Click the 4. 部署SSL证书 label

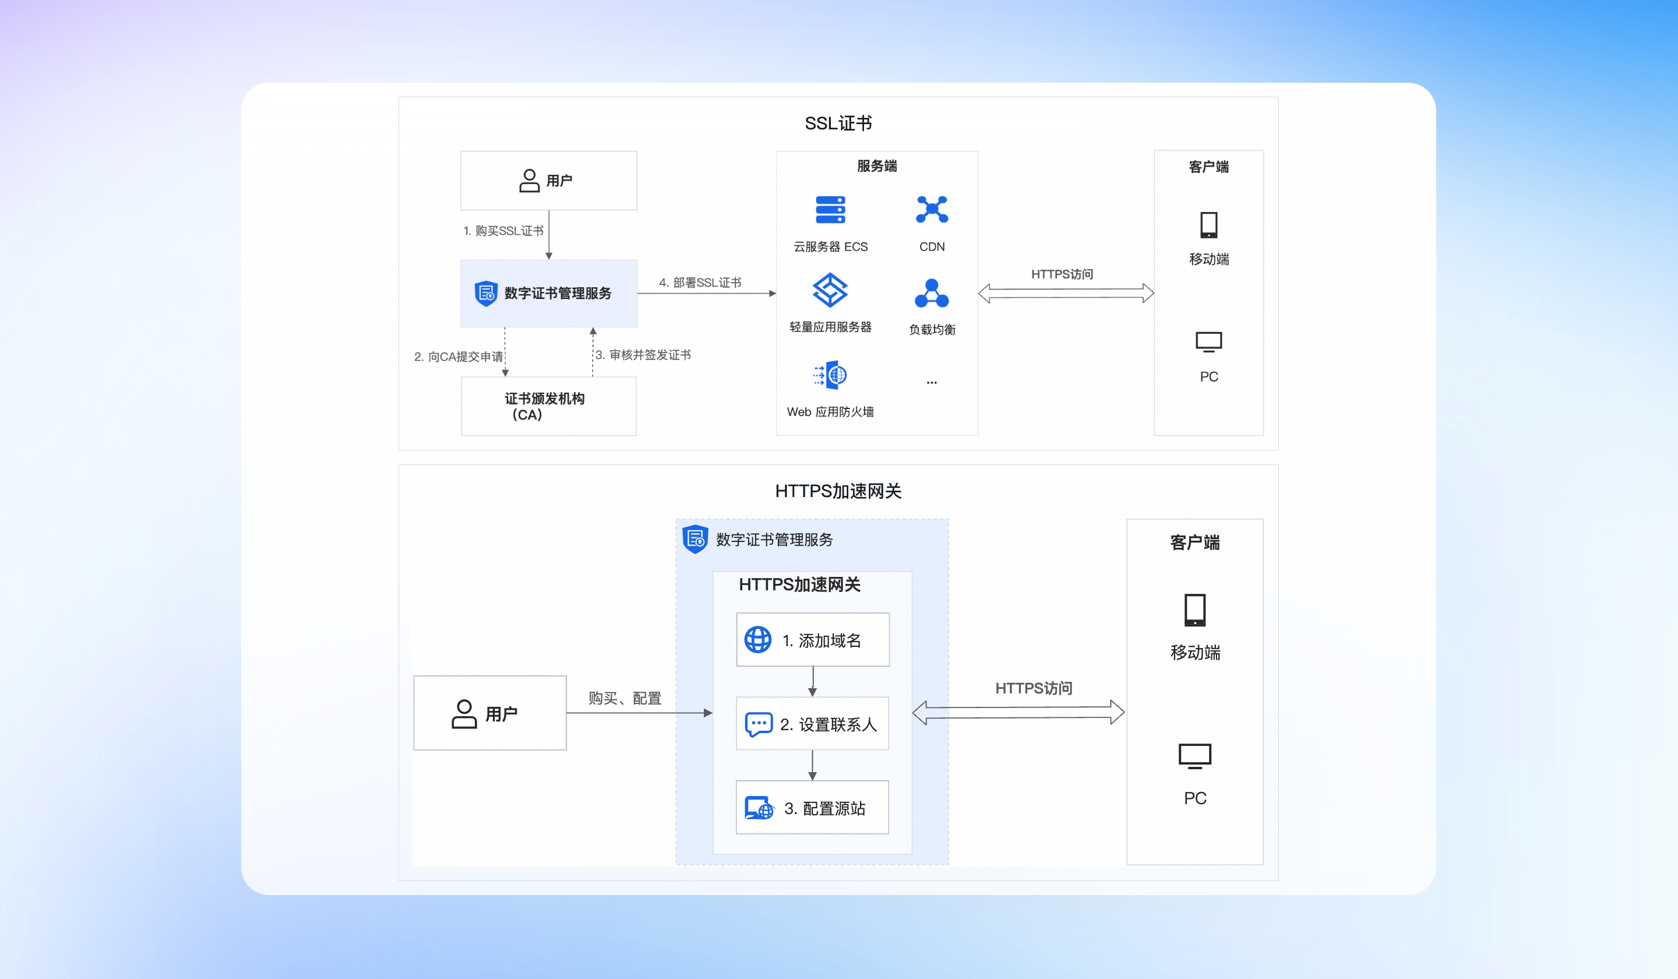(700, 283)
